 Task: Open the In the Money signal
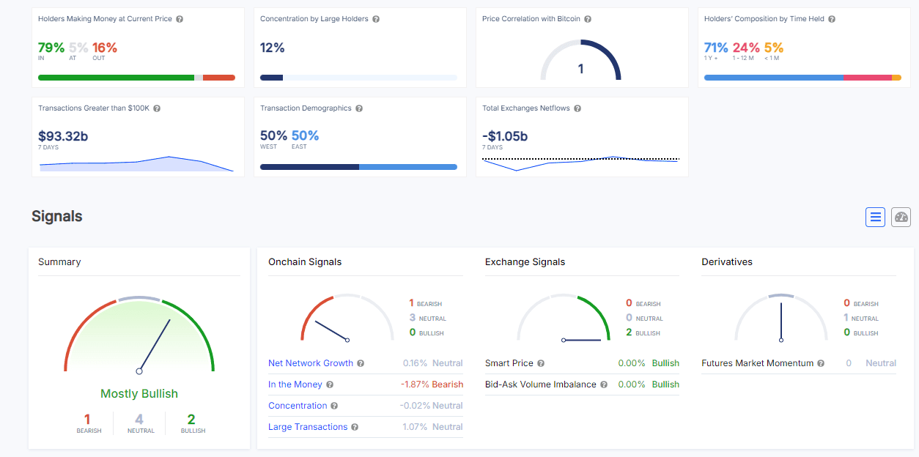(295, 384)
